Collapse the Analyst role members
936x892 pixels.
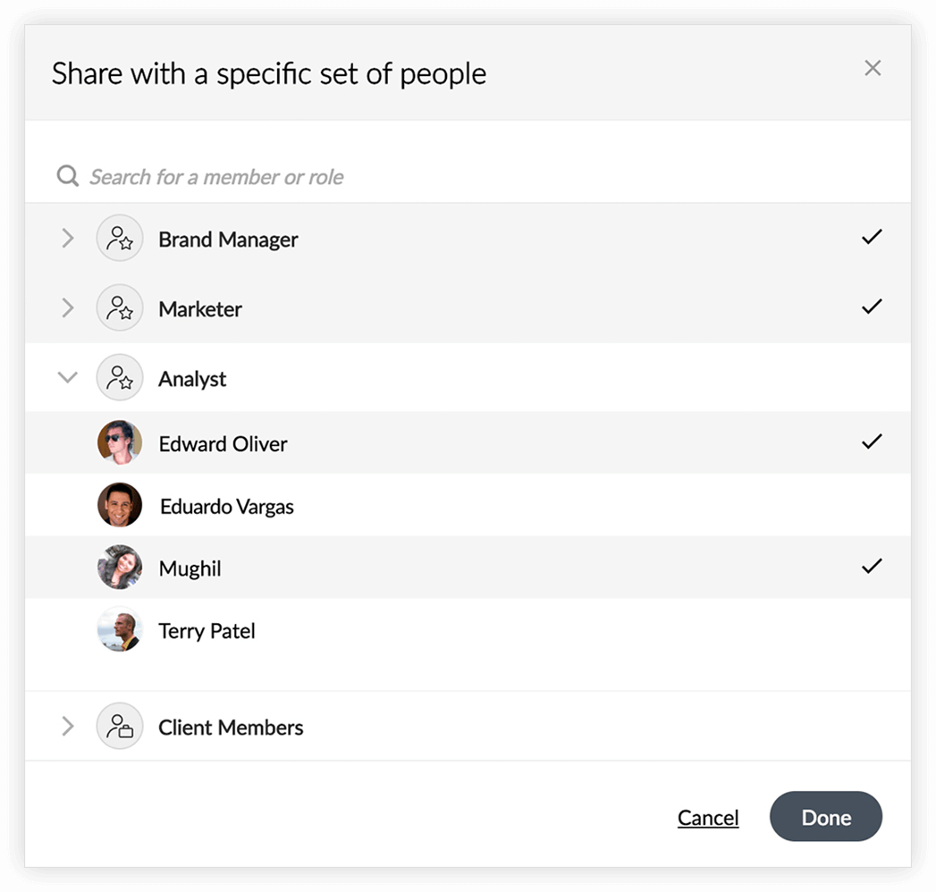(x=67, y=377)
